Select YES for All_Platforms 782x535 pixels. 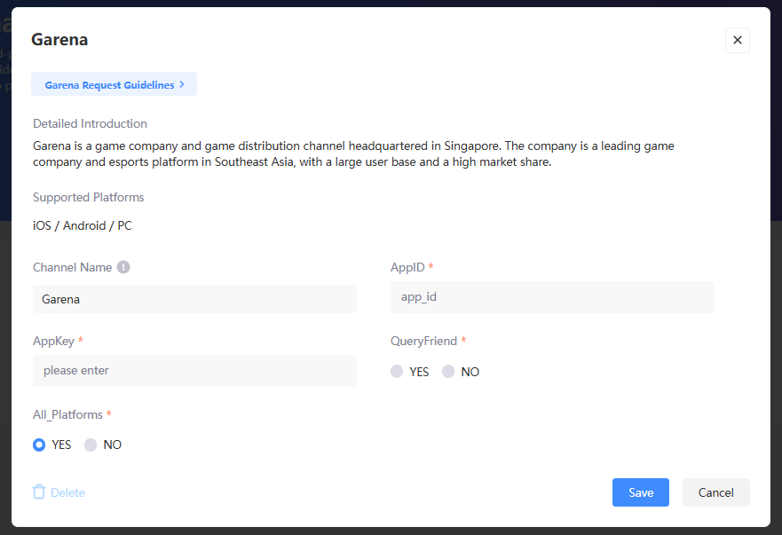(39, 445)
